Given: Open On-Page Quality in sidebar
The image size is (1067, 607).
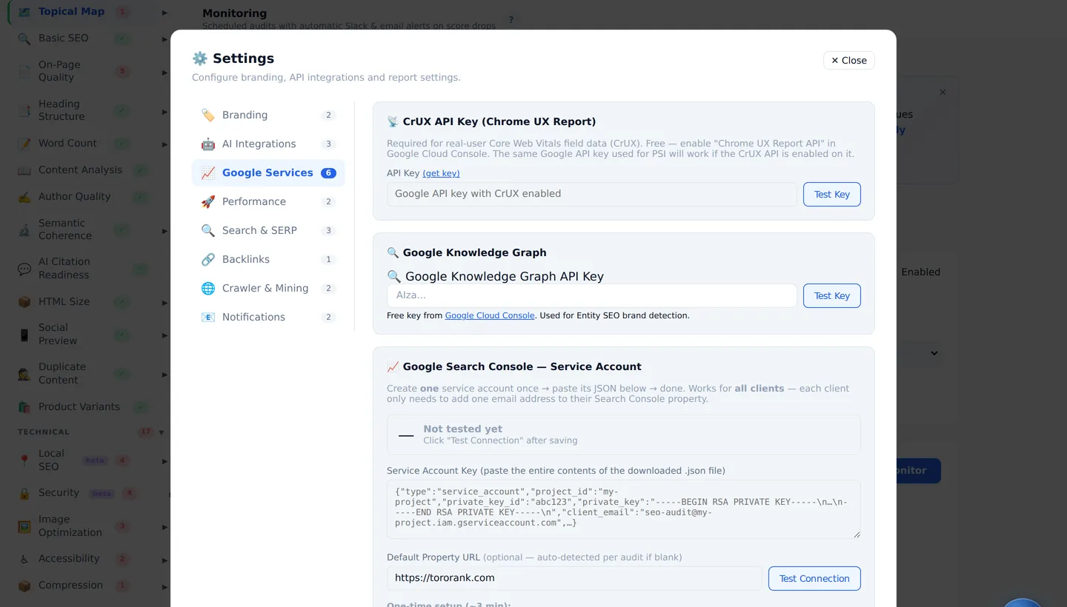Looking at the screenshot, I should pyautogui.click(x=59, y=71).
